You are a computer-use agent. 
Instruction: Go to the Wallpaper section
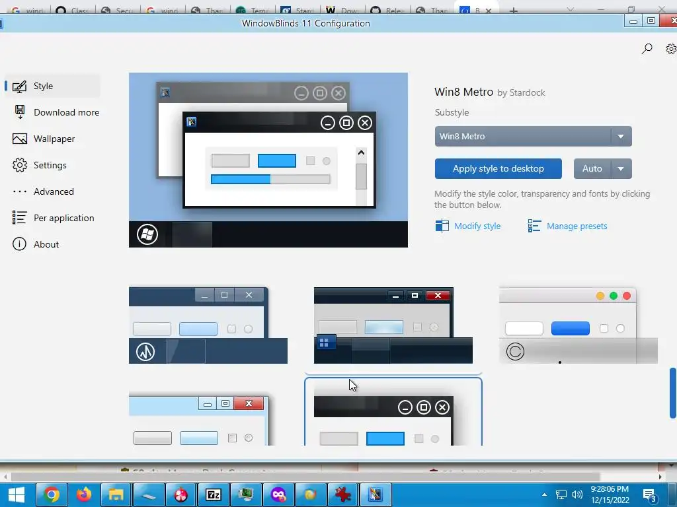click(44, 139)
